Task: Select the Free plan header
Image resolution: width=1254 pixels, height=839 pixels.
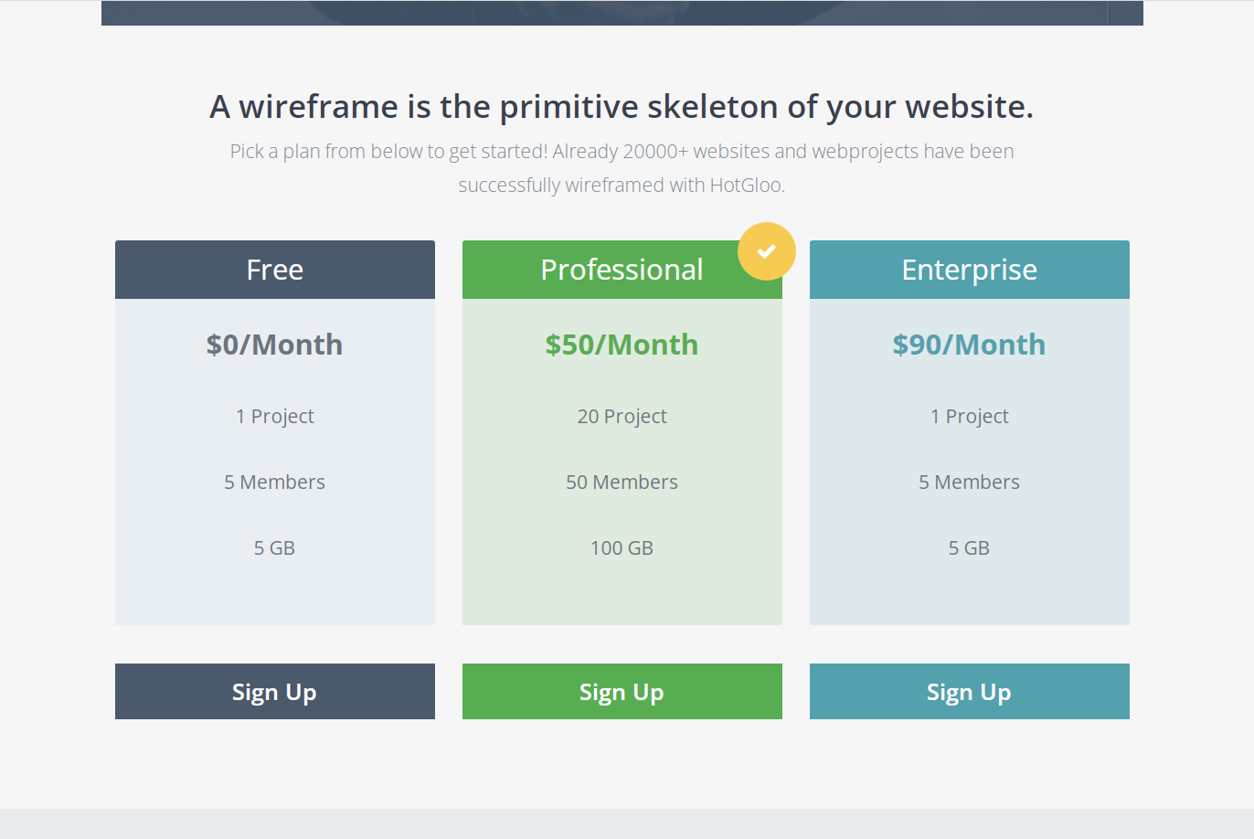Action: (274, 270)
